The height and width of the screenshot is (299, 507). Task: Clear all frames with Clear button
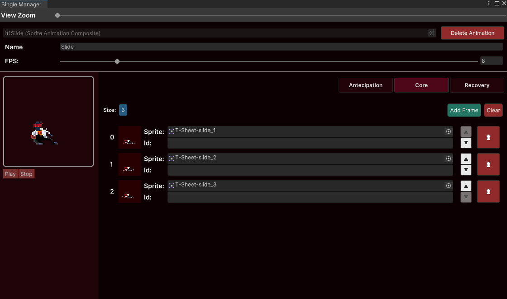[493, 110]
